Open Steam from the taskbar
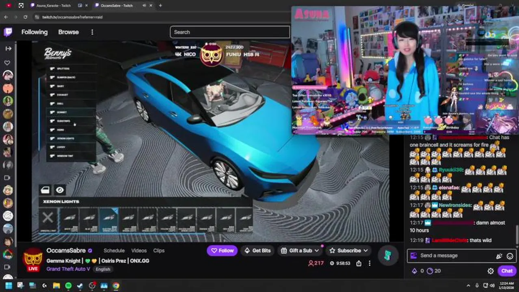 [80, 286]
